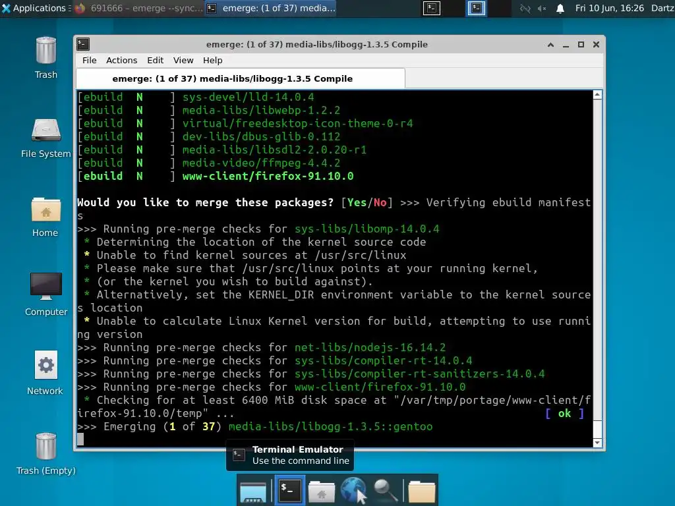Open the View menu
Image resolution: width=675 pixels, height=506 pixels.
tap(183, 60)
